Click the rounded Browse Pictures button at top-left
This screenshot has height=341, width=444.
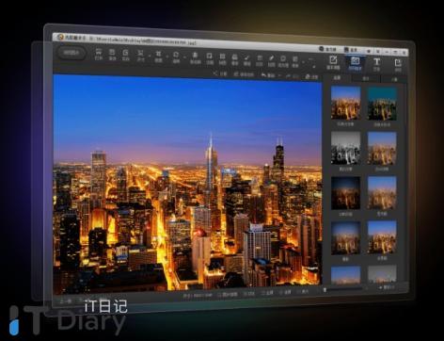[x=71, y=53]
